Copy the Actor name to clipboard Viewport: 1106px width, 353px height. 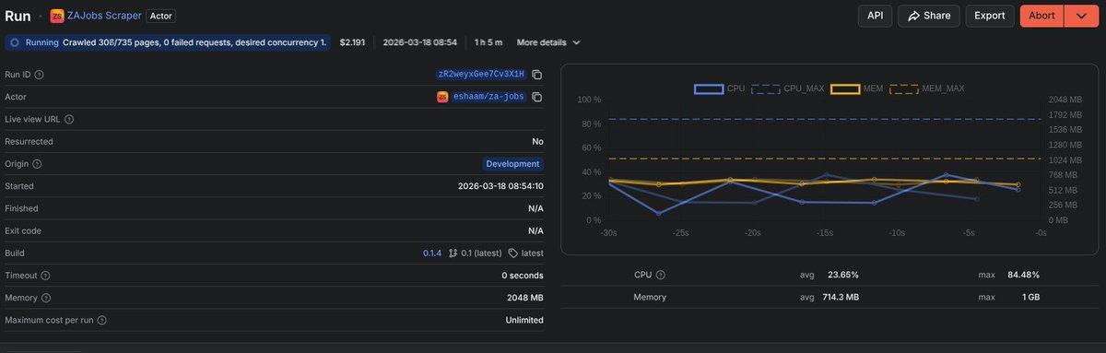pos(536,97)
